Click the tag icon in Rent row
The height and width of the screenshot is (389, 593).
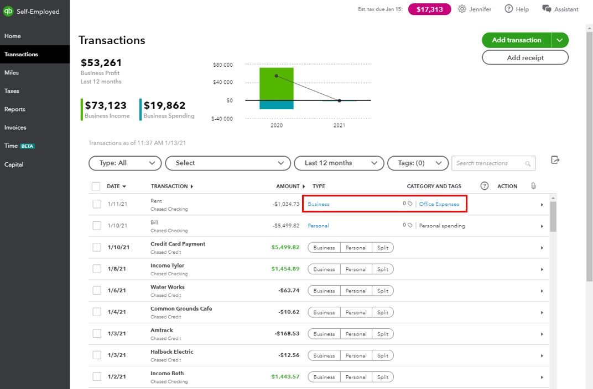point(410,204)
